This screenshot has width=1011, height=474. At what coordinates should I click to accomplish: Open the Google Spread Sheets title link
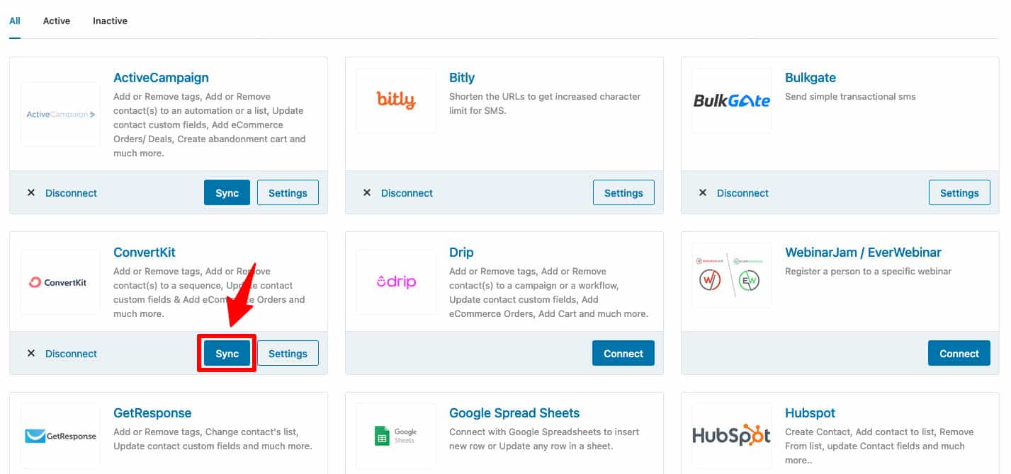[x=514, y=412]
